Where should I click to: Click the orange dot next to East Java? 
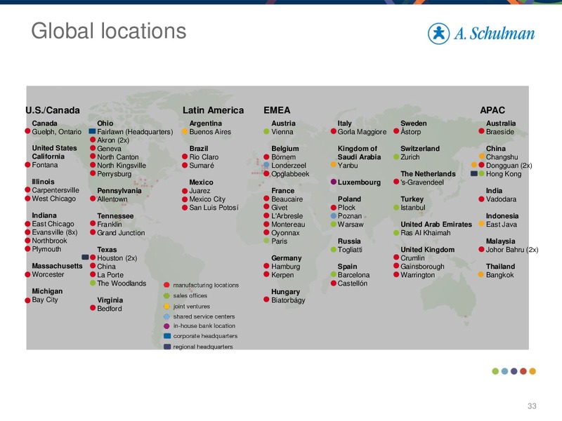pos(481,224)
